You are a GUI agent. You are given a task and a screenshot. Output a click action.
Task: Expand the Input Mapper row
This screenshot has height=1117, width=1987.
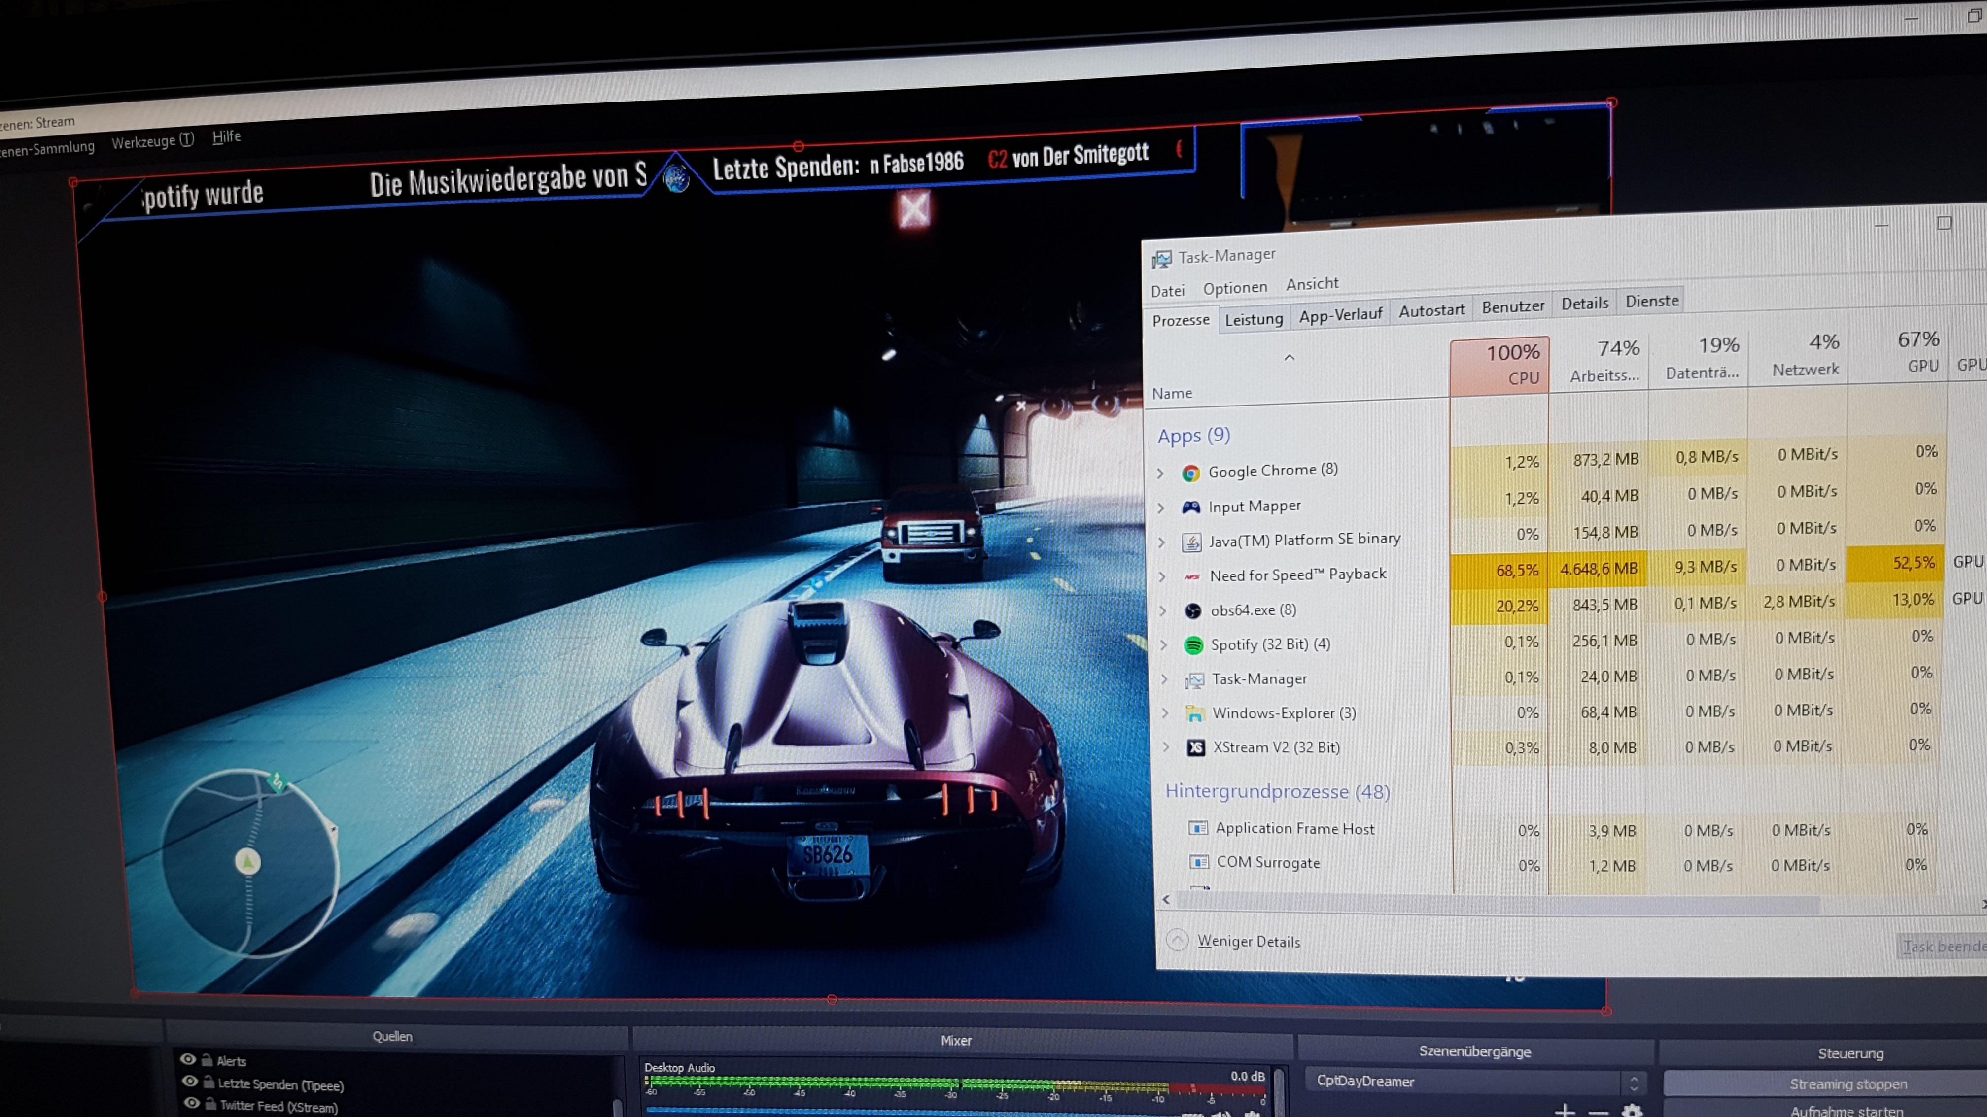pos(1162,507)
